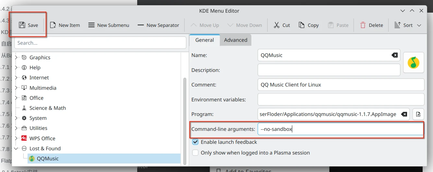Select Science & Math tree entry
Screen dimensions: 433x172
pyautogui.click(x=48, y=108)
